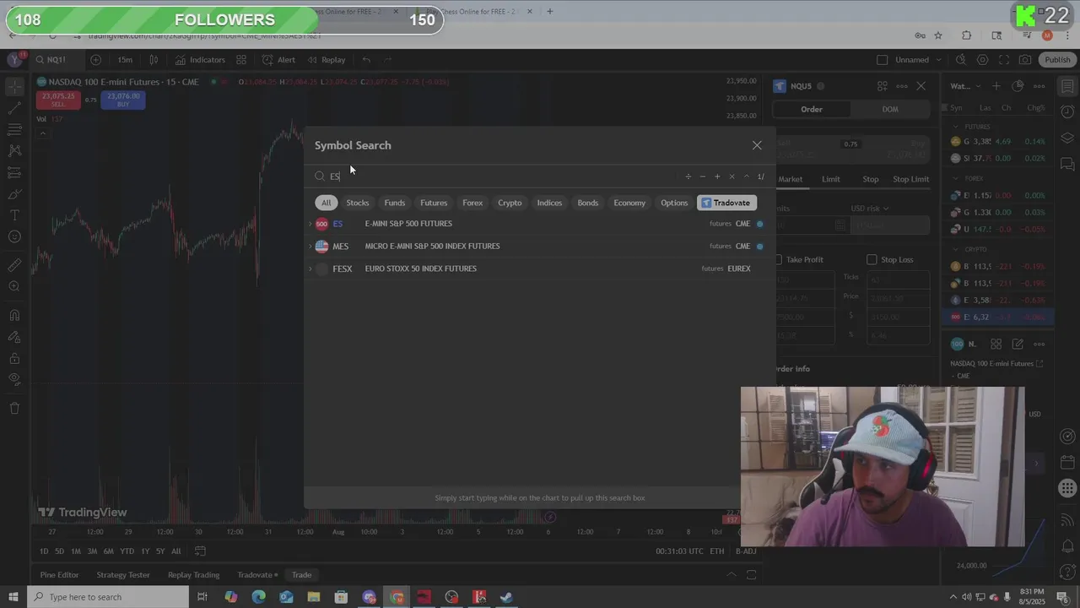This screenshot has height=608, width=1080.
Task: Expand the ES E-mini S&P 500 row
Action: tap(310, 224)
